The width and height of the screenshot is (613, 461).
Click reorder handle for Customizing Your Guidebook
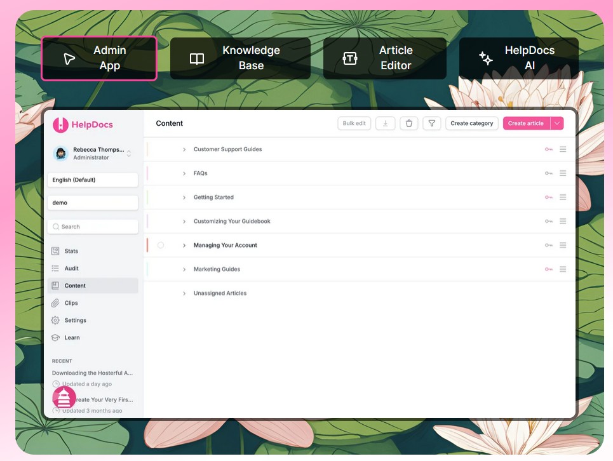[x=563, y=221]
